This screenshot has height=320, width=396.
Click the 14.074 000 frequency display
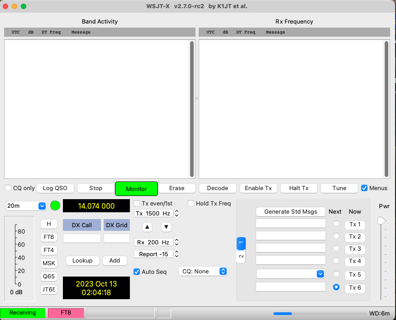point(96,206)
